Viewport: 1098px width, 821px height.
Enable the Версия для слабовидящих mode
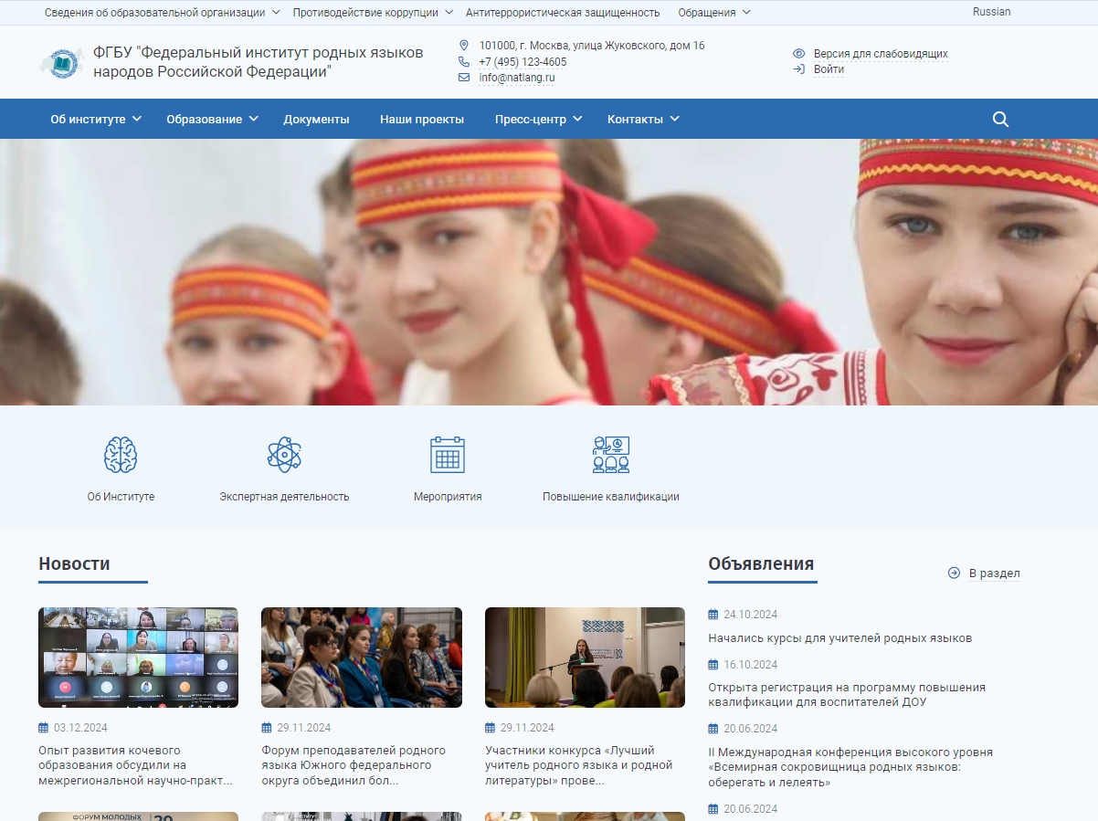pos(882,53)
